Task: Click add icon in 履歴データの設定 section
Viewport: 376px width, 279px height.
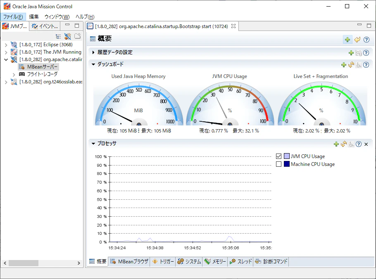Action: pos(351,53)
